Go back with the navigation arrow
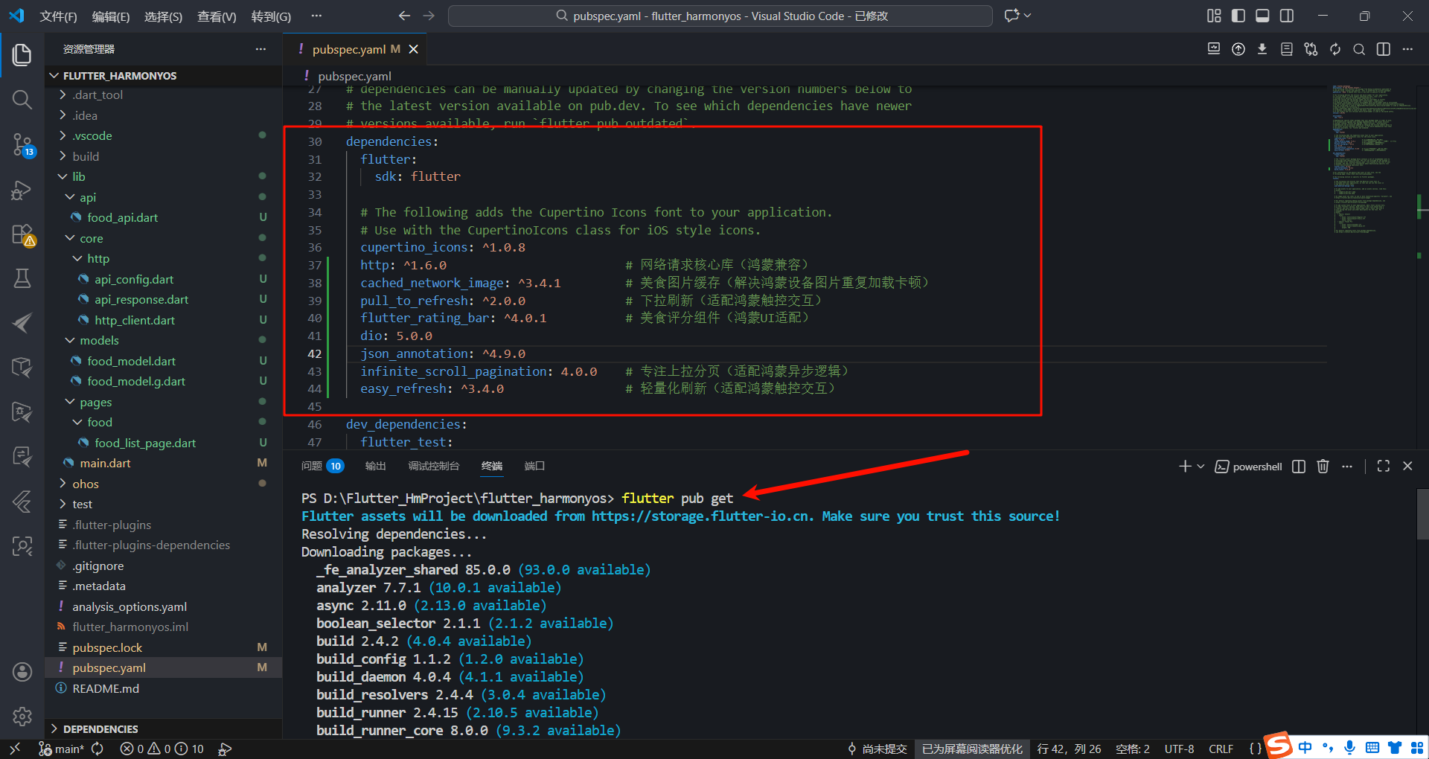The width and height of the screenshot is (1429, 759). pos(404,16)
